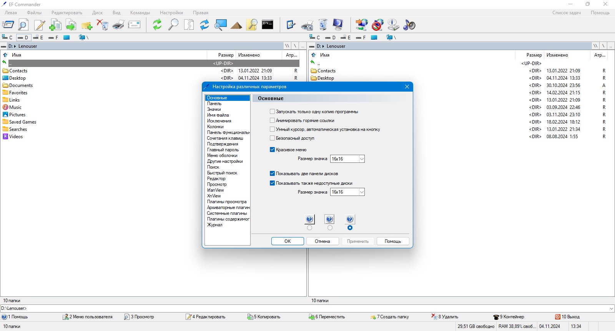Viewport: 615px width, 331px height.
Task: Click the edit file pencil icon
Action: tap(39, 25)
